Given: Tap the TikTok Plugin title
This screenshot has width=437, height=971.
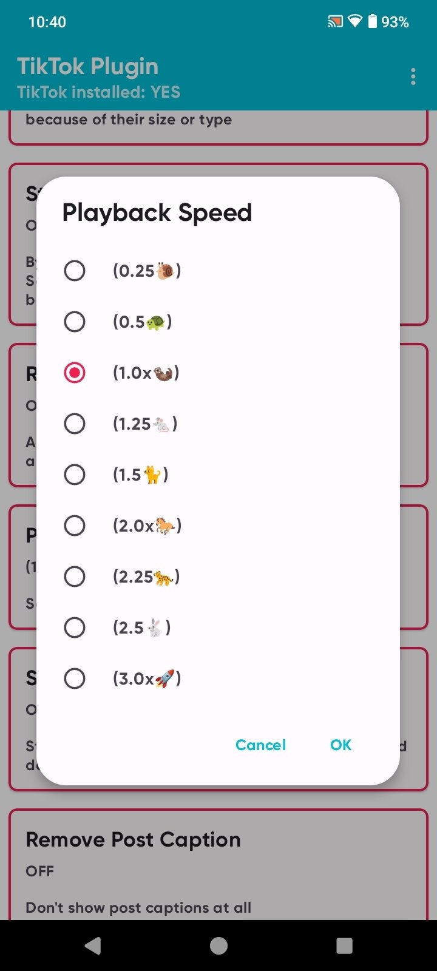Looking at the screenshot, I should [x=88, y=66].
